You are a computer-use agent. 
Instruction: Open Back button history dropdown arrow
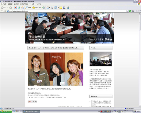[7, 8]
